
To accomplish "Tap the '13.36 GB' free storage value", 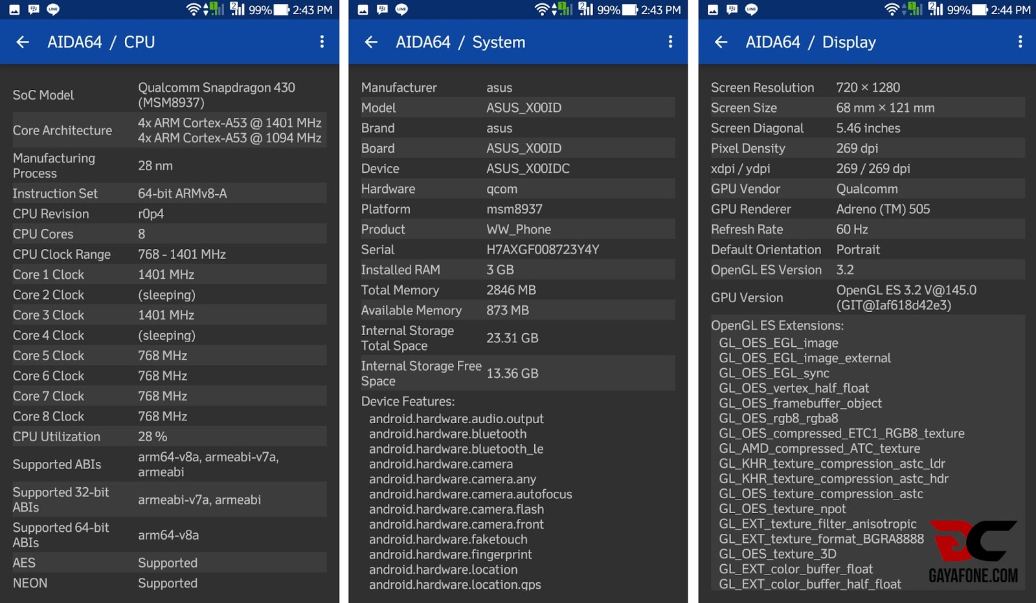I will tap(512, 373).
